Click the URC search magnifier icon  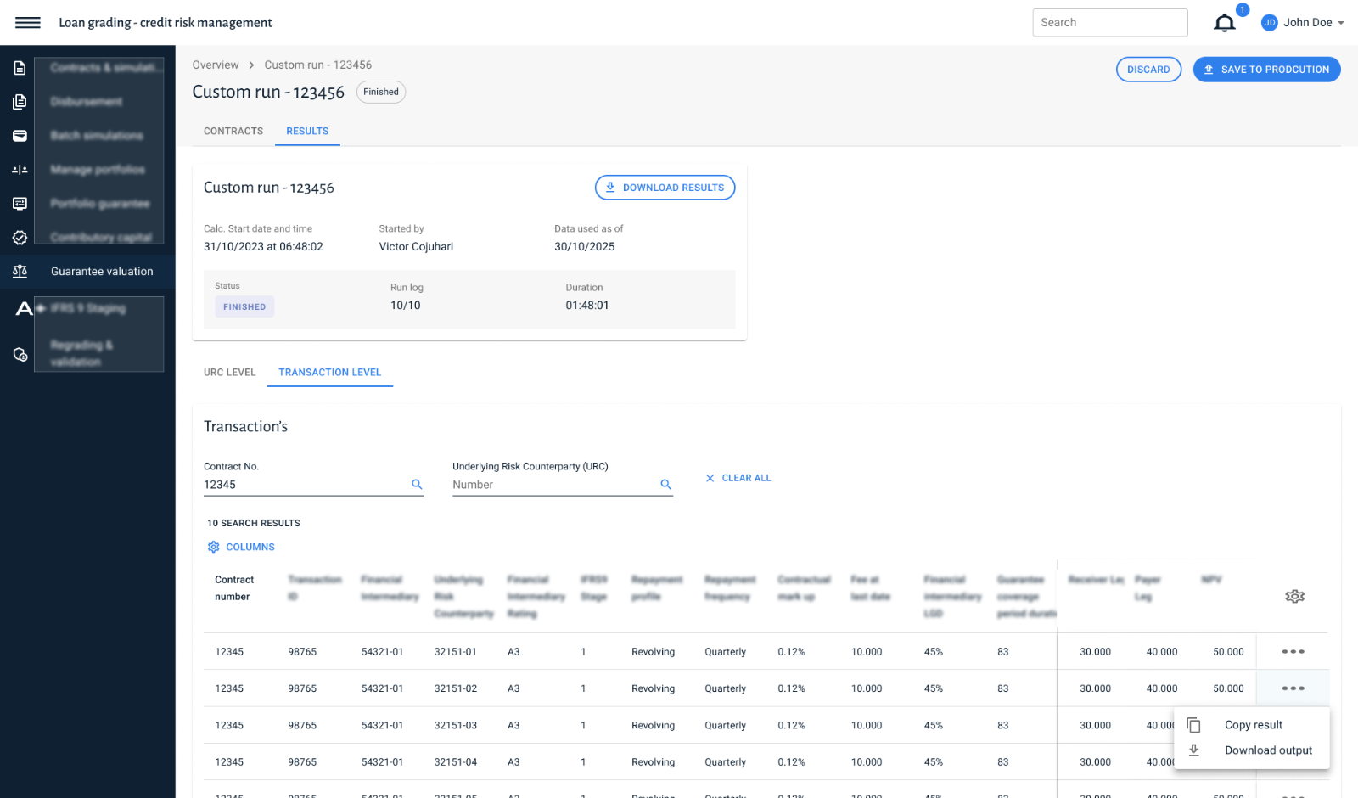pyautogui.click(x=665, y=484)
